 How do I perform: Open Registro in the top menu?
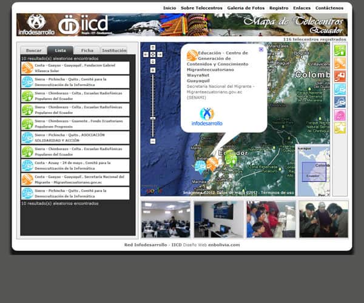[279, 8]
